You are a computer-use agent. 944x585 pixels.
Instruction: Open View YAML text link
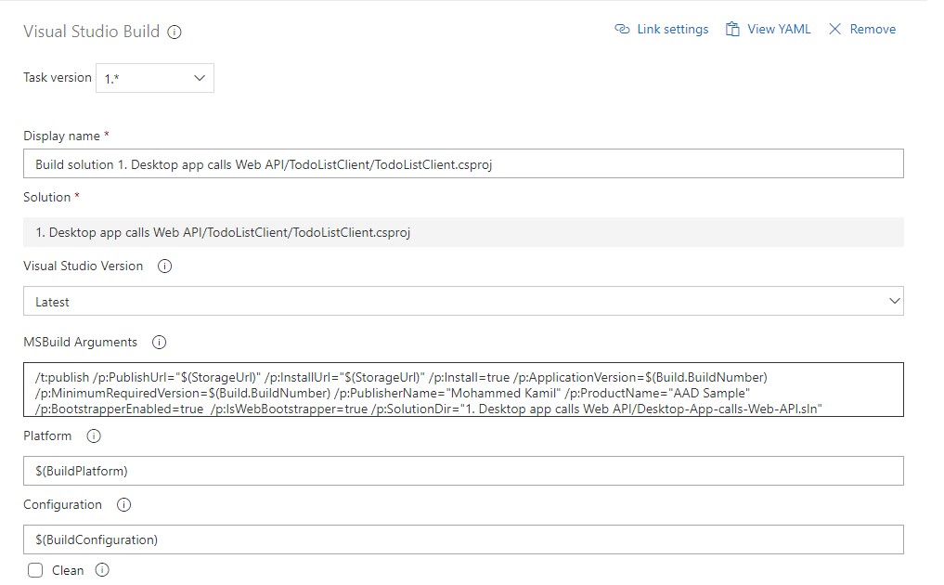point(779,30)
